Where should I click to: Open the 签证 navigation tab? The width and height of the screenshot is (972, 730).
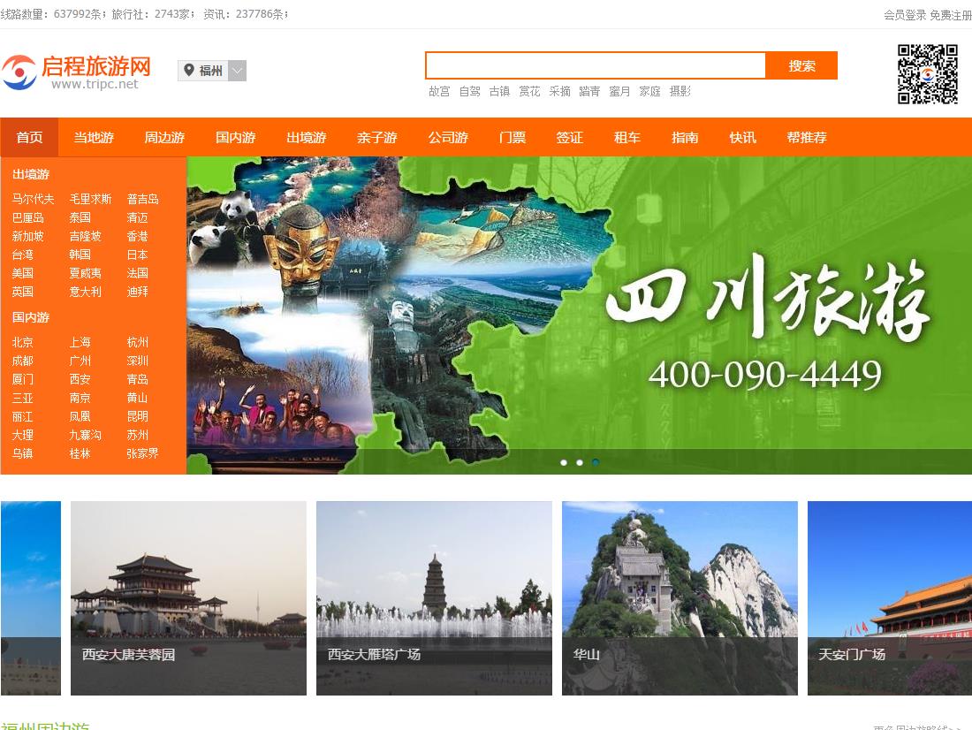click(570, 137)
